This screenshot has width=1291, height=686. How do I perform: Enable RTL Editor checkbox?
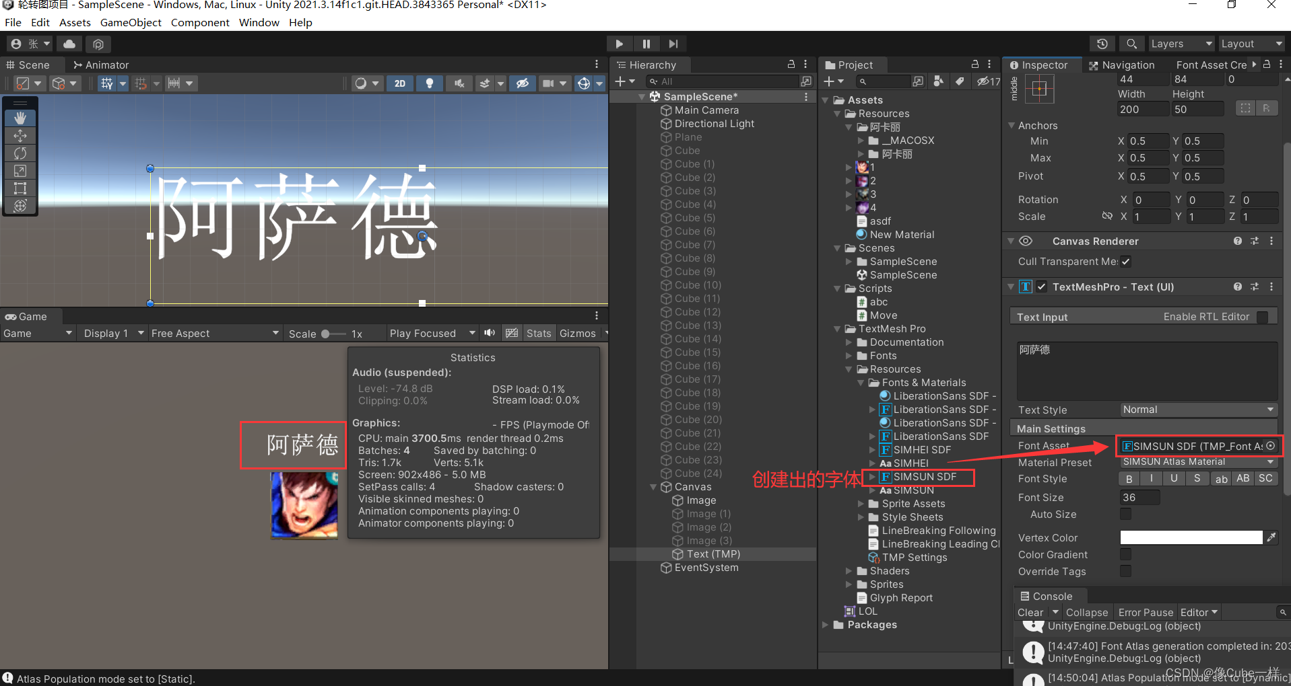[x=1263, y=317]
